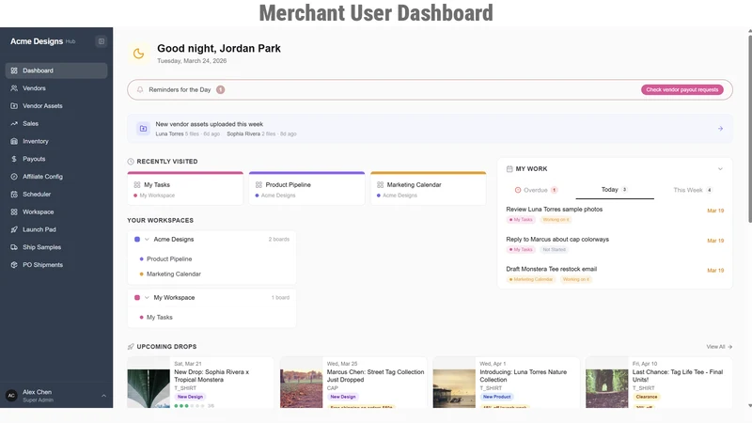Click the board icon on My Tasks card
The height and width of the screenshot is (423, 752).
coord(137,184)
